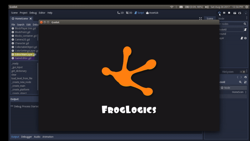Open the Project menu

click(23, 13)
